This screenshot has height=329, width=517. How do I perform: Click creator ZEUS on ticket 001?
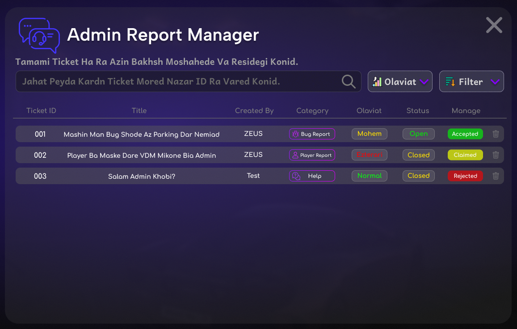pyautogui.click(x=253, y=134)
